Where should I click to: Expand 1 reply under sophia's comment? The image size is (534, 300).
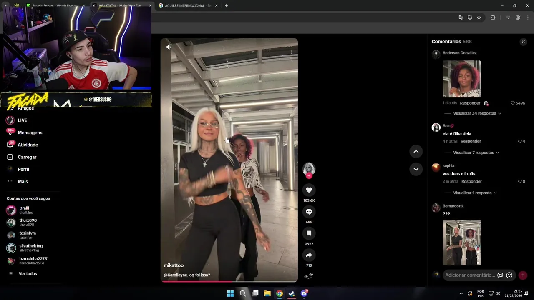point(475,193)
